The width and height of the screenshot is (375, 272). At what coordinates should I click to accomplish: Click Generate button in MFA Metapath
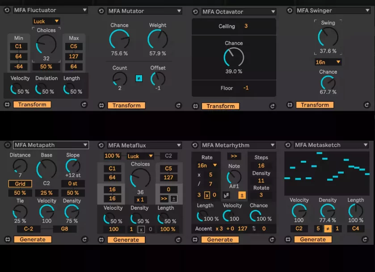(33, 239)
